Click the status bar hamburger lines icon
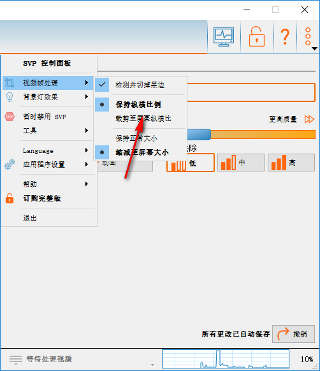The width and height of the screenshot is (320, 371). click(x=16, y=359)
